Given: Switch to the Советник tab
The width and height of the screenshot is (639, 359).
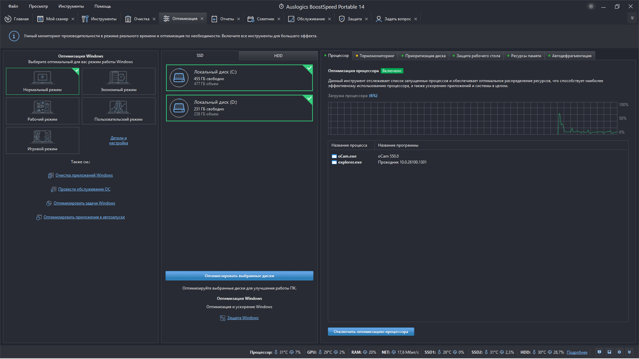Looking at the screenshot, I should coord(261,19).
